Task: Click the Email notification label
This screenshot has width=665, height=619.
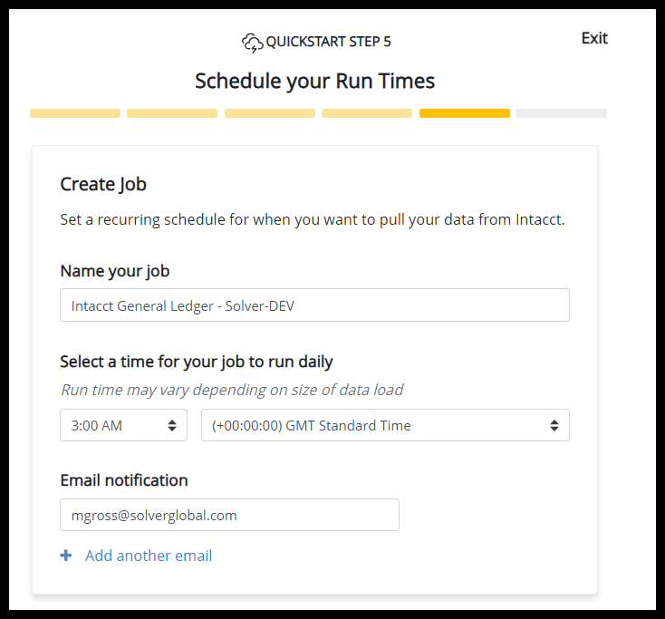Action: tap(124, 480)
